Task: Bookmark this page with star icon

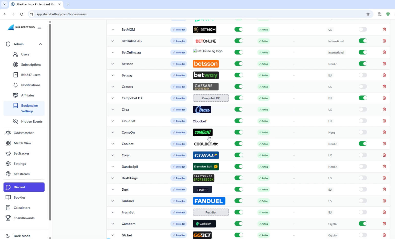Action: [368, 14]
